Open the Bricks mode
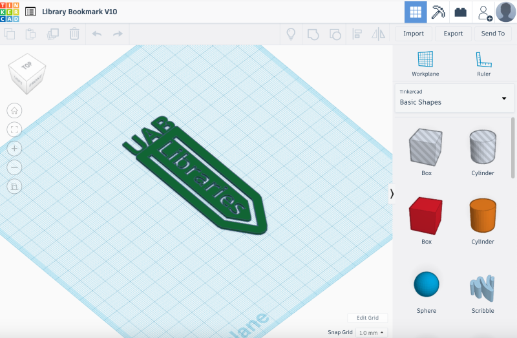This screenshot has height=338, width=517. pyautogui.click(x=460, y=12)
